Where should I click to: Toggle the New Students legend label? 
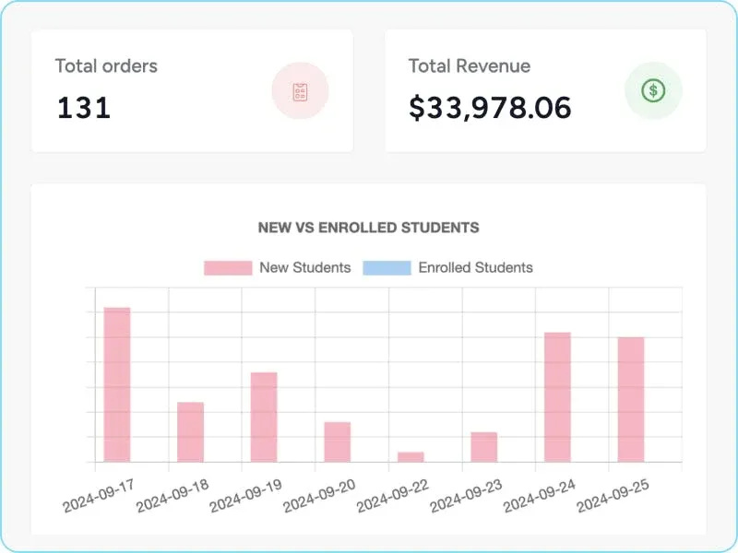click(304, 267)
